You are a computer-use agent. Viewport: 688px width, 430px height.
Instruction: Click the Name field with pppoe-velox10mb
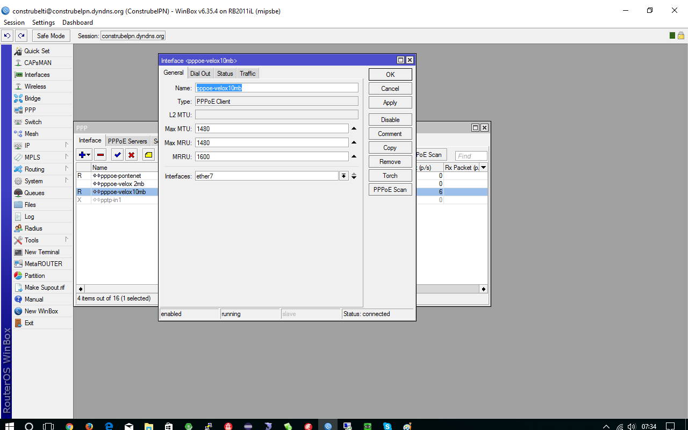pos(277,88)
